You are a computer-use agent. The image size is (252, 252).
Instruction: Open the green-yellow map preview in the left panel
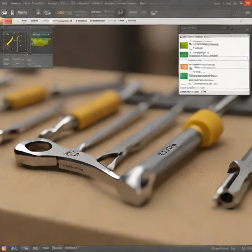(41, 42)
